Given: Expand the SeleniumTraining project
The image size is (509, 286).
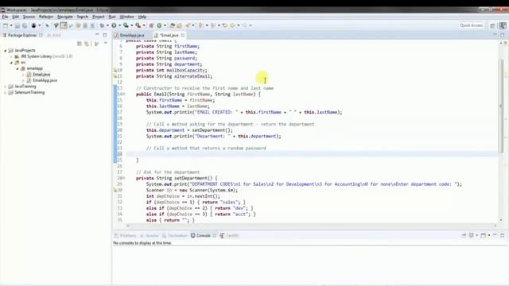Looking at the screenshot, I should [x=6, y=92].
